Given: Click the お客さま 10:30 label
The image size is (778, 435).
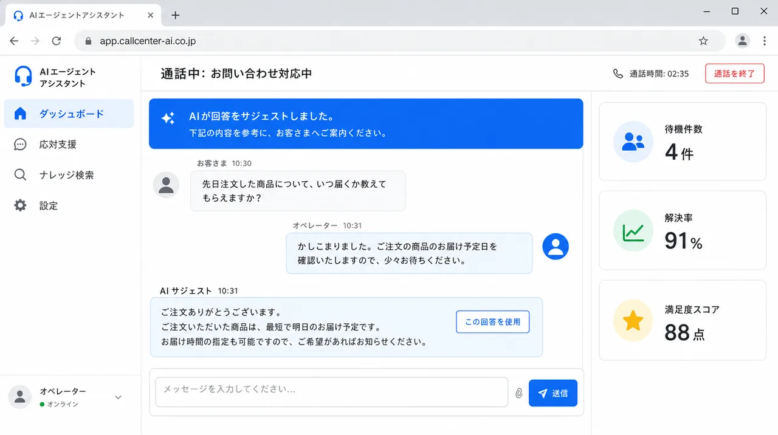Looking at the screenshot, I should pyautogui.click(x=224, y=163).
